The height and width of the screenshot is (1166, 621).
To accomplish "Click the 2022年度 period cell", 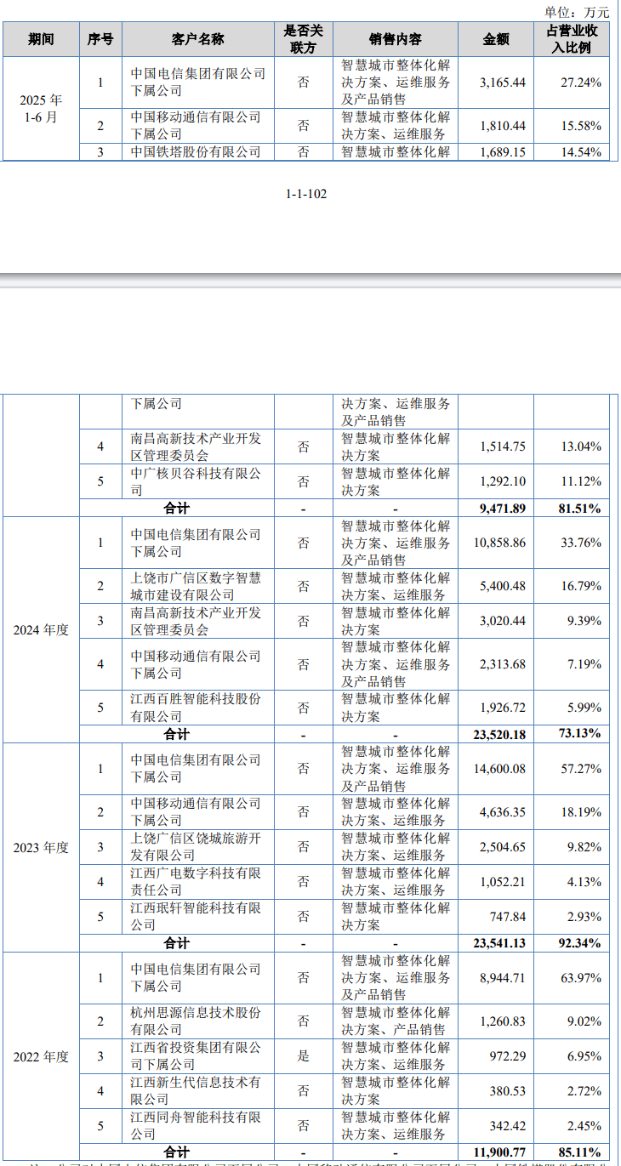I will 41,1057.
